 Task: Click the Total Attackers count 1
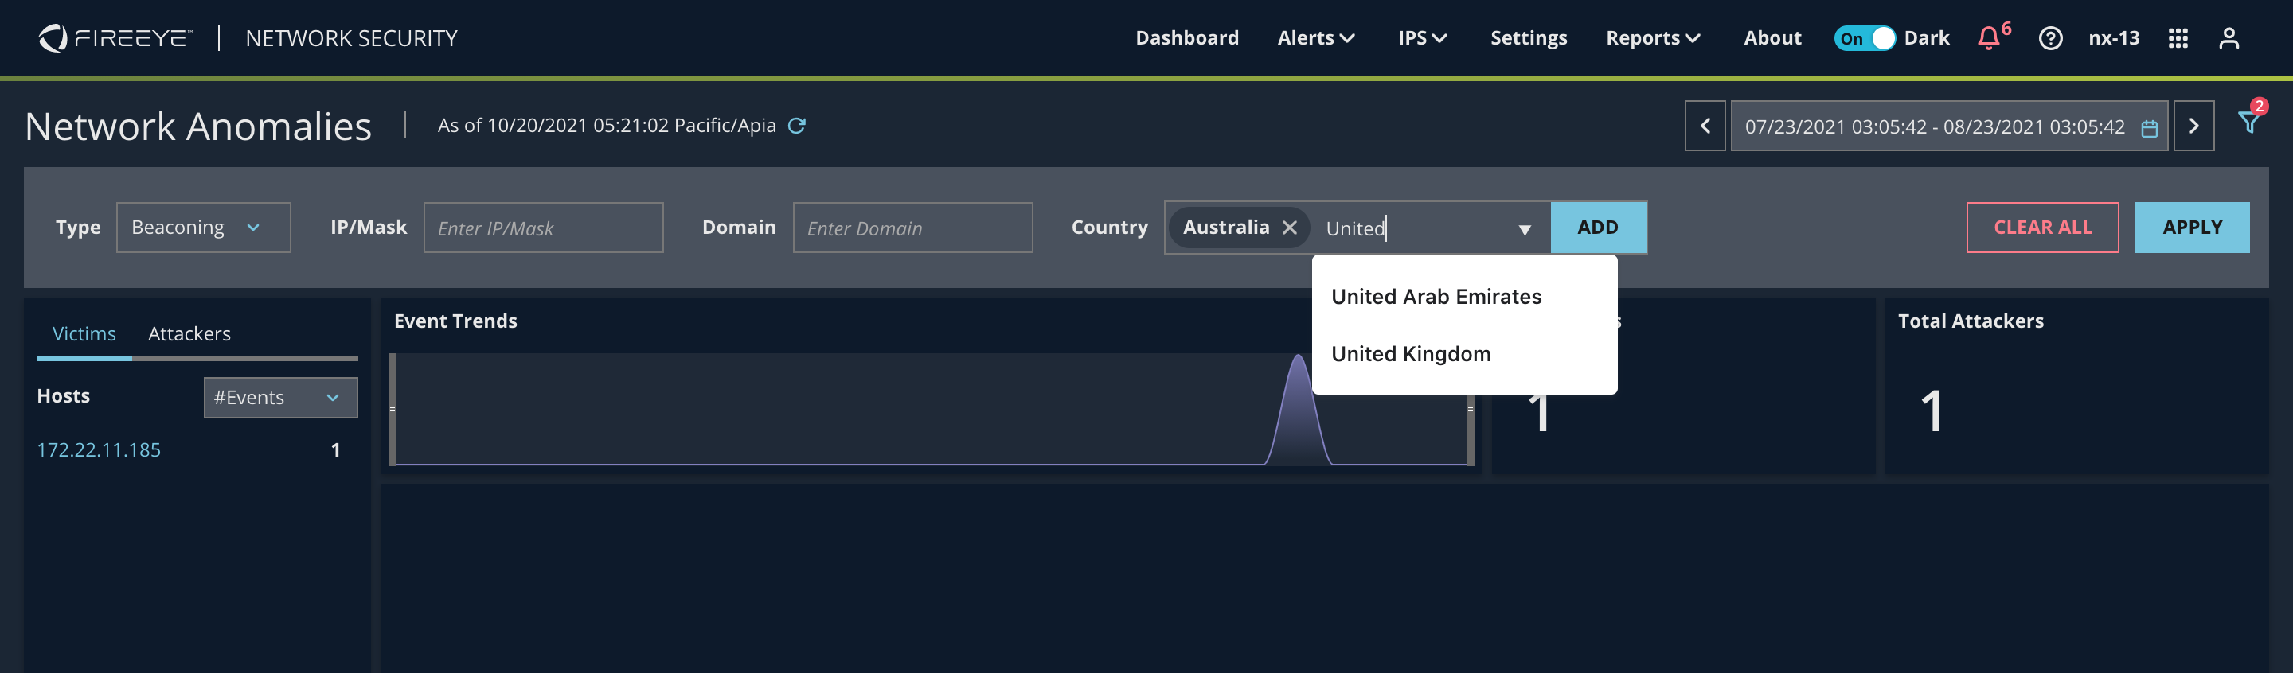1931,410
